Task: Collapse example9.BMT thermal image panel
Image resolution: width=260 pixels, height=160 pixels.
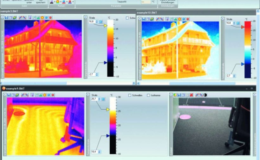Action: click(x=5, y=94)
